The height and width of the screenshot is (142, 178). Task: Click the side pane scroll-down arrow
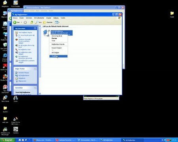pos(40,93)
